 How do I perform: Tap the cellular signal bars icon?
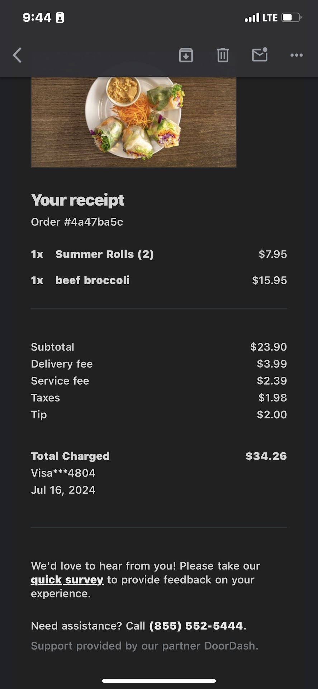[x=252, y=18]
